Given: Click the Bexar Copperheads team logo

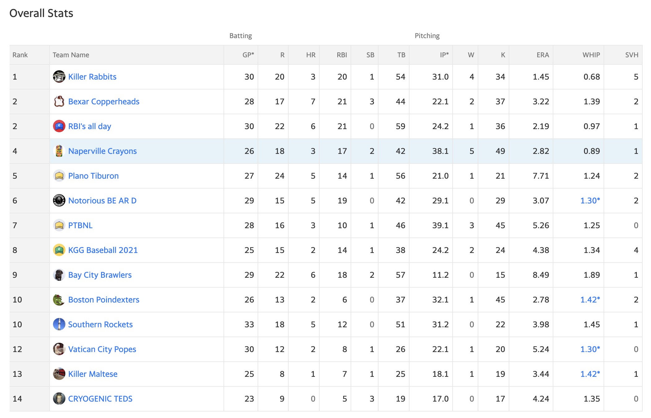Looking at the screenshot, I should pos(59,101).
